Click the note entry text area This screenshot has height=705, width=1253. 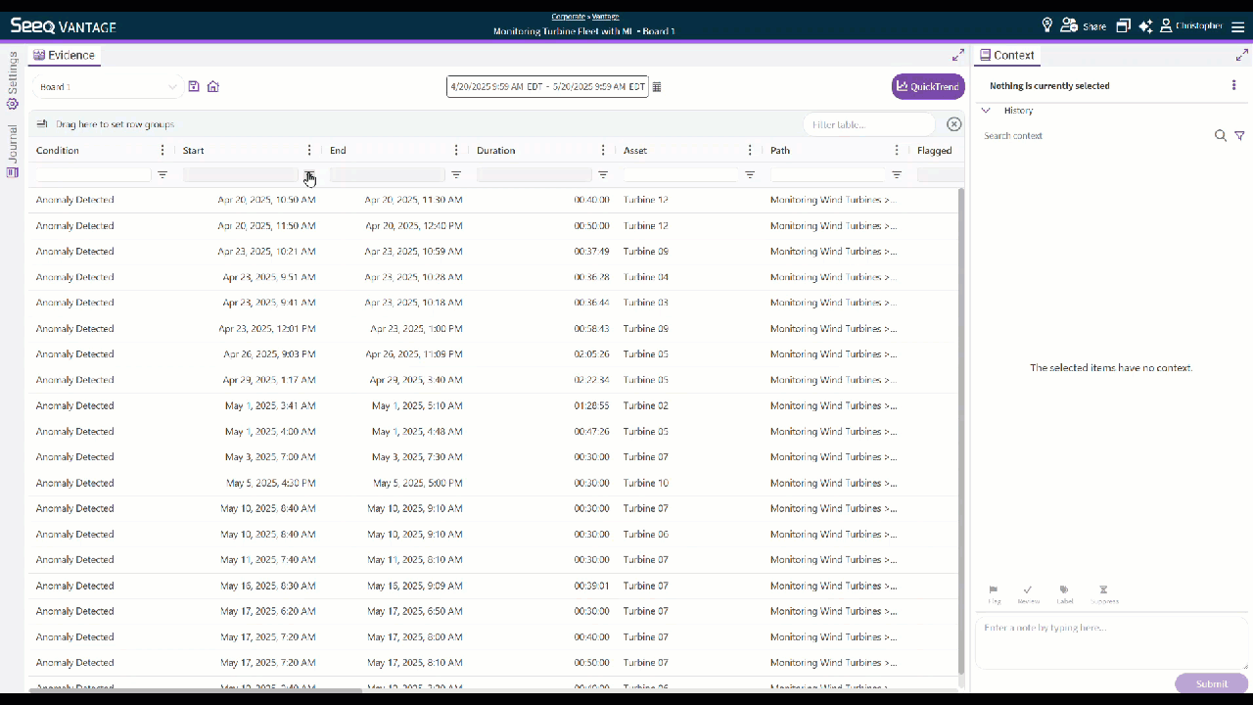point(1111,641)
